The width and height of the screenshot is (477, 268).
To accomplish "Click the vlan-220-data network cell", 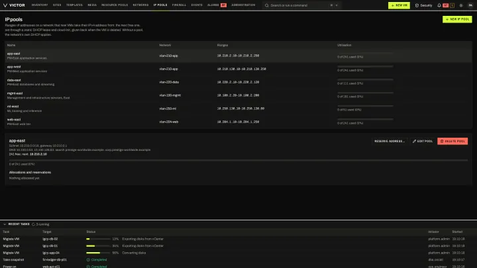I will click(169, 82).
